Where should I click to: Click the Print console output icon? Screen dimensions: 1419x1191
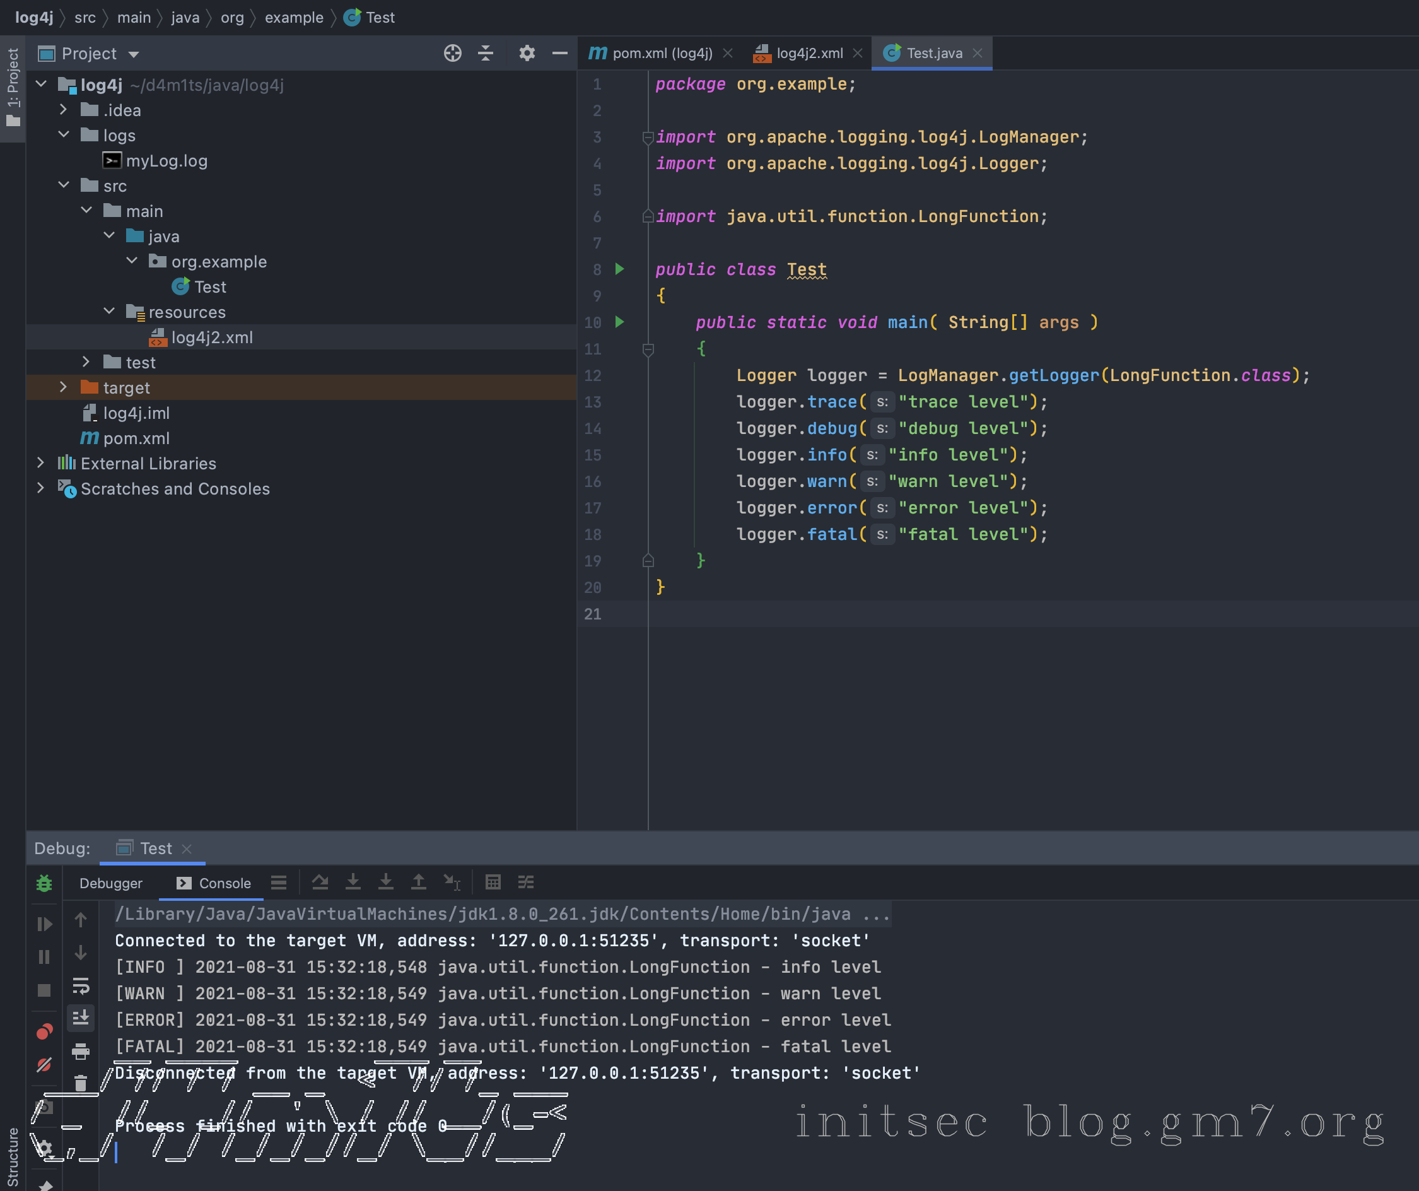(81, 1051)
